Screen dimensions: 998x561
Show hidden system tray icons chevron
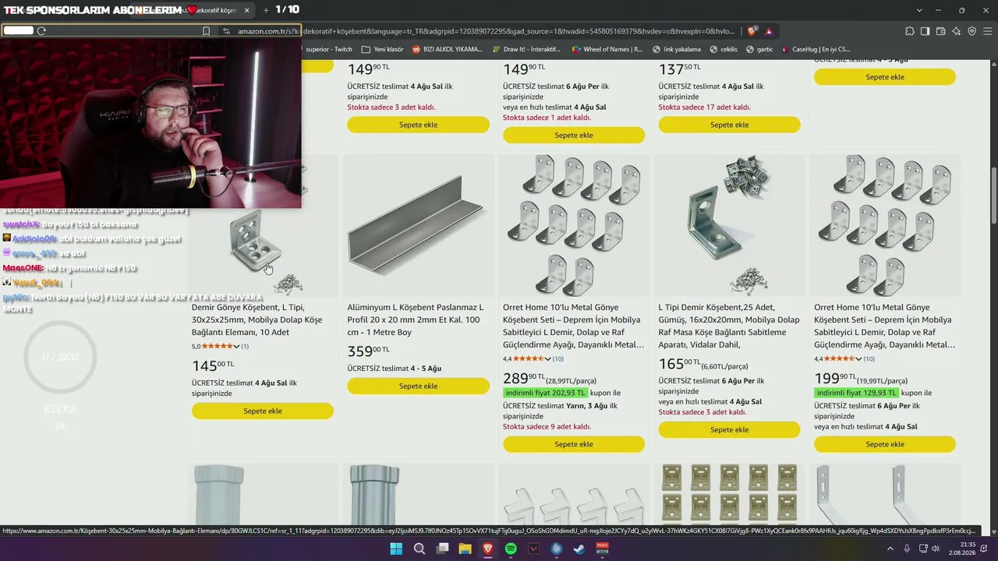(890, 549)
